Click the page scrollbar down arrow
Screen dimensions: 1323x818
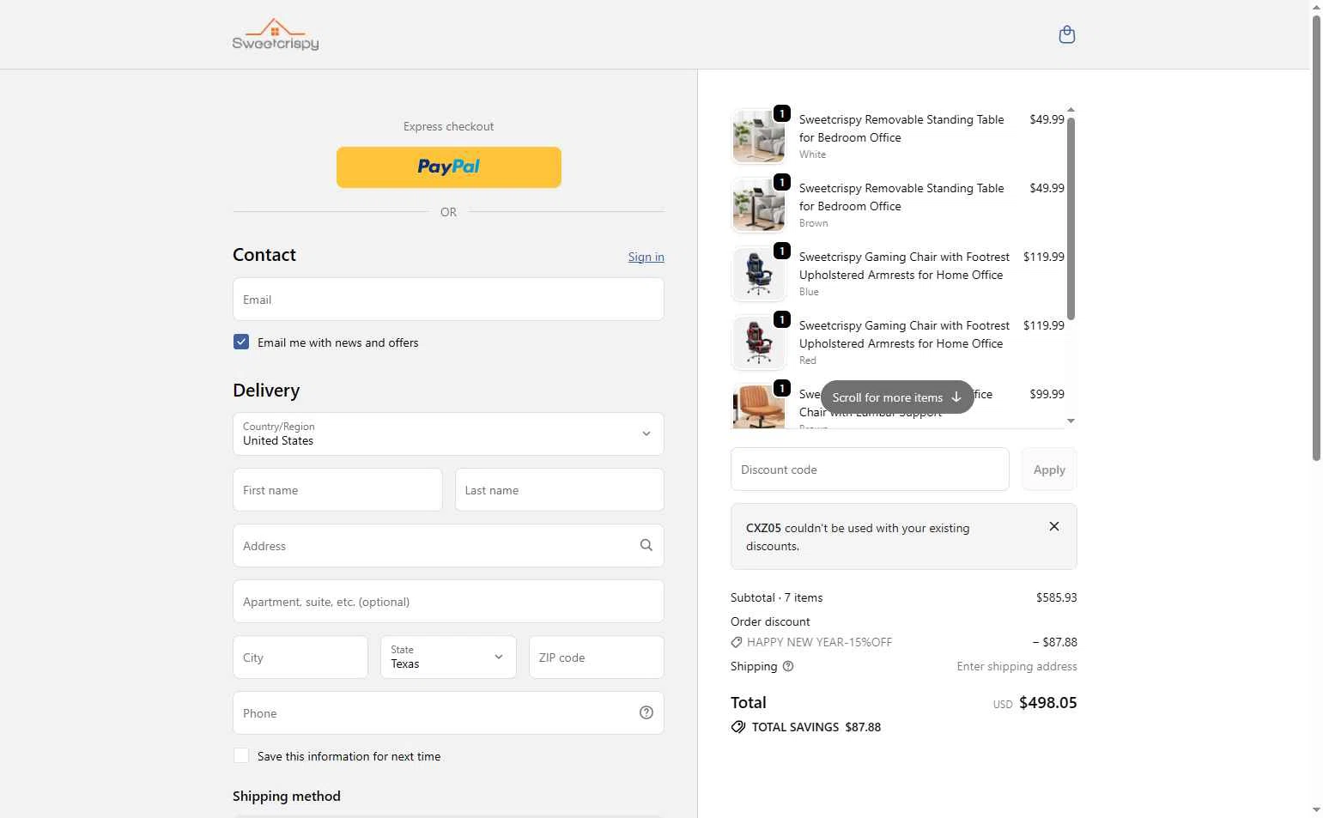pyautogui.click(x=1316, y=809)
